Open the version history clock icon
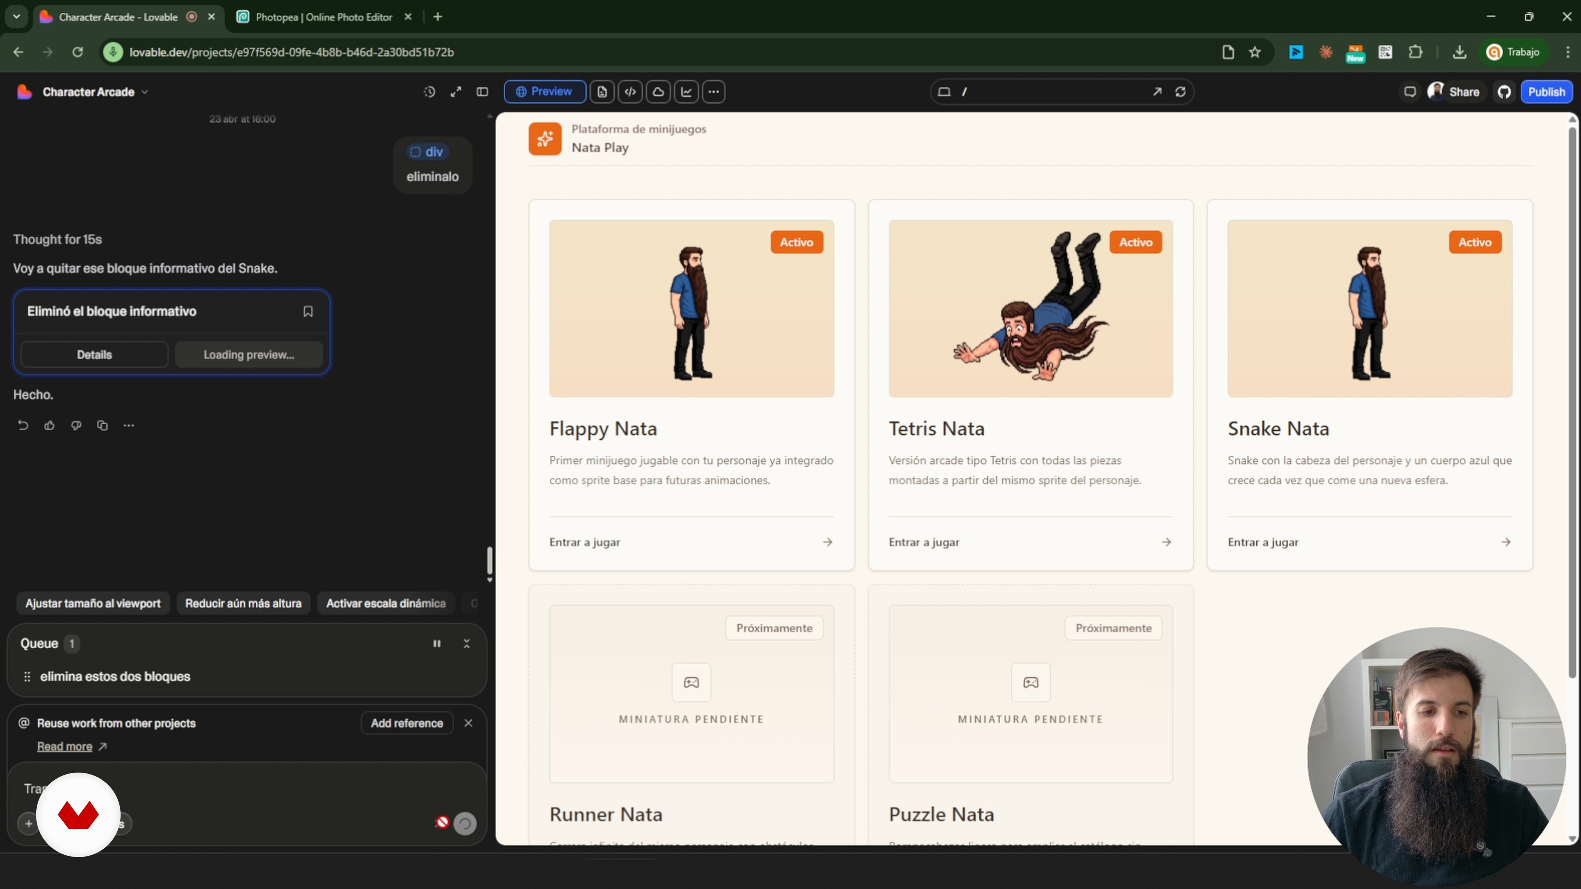This screenshot has width=1581, height=889. click(x=429, y=92)
